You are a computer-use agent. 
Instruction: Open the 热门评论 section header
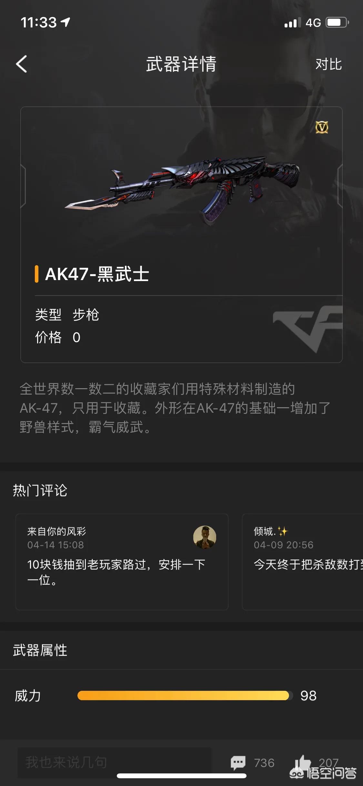[x=40, y=490]
